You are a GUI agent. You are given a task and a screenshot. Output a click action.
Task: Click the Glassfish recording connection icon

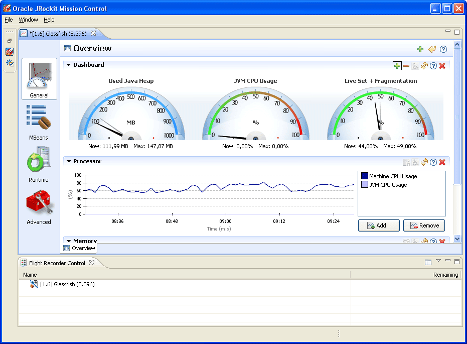coord(34,284)
